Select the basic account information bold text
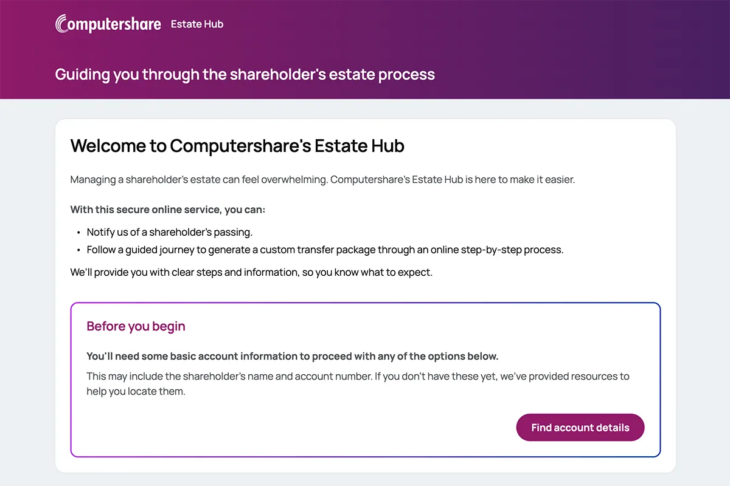Viewport: 730px width, 486px height. tap(293, 356)
